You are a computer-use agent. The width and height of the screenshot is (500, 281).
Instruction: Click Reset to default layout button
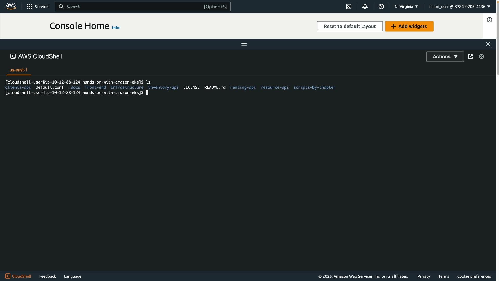[349, 26]
